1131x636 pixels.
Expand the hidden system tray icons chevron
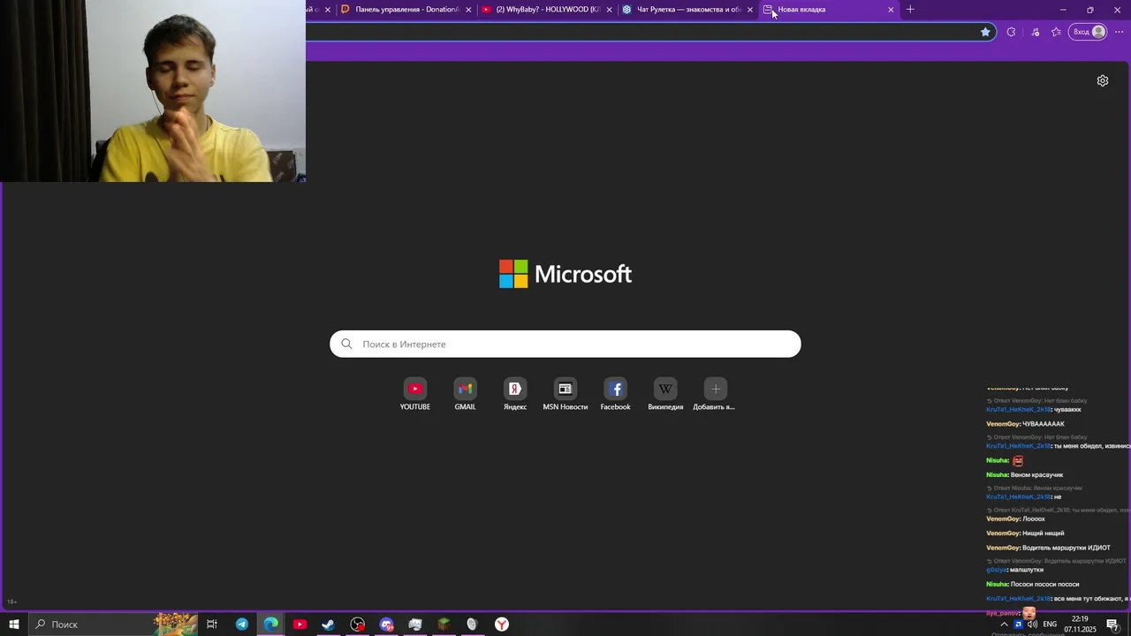pyautogui.click(x=1004, y=625)
